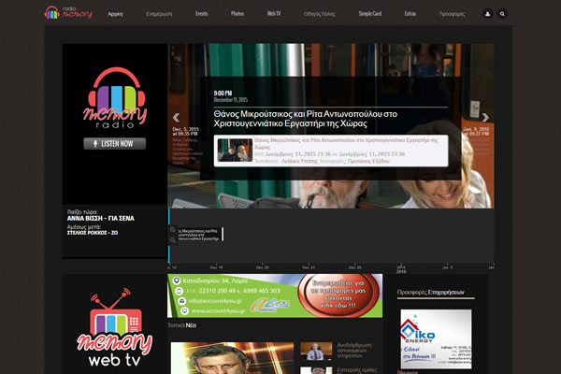Open the Extras menu item
561x374 pixels.
point(410,14)
